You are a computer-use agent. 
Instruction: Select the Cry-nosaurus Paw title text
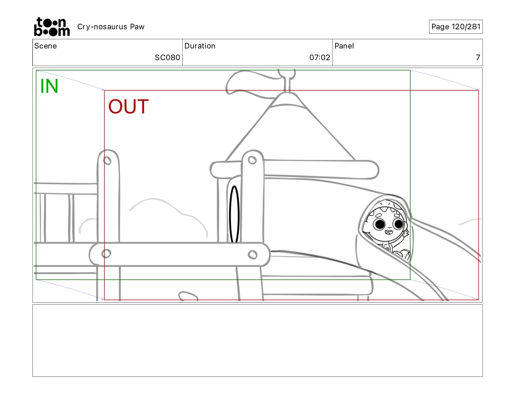[111, 27]
